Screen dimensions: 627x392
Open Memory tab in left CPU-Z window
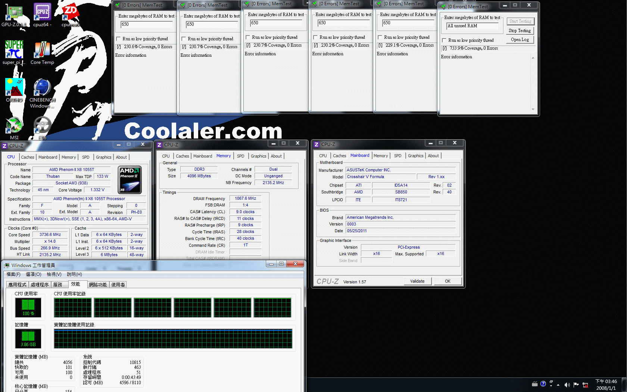pos(69,157)
